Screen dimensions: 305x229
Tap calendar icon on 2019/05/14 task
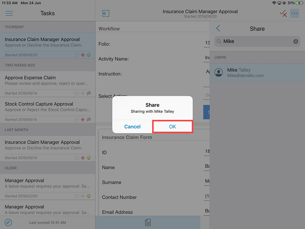pyautogui.click(x=77, y=158)
